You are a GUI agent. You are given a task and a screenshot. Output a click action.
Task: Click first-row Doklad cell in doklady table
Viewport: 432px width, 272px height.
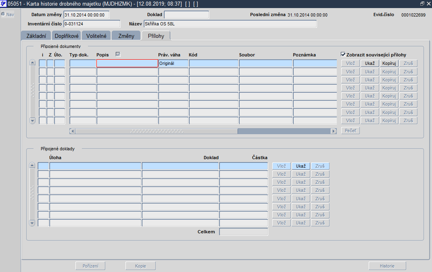pyautogui.click(x=180, y=166)
